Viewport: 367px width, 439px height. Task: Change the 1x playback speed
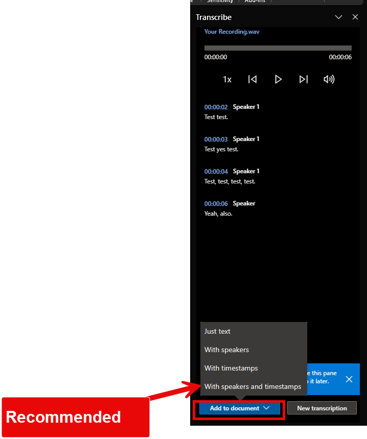[x=227, y=79]
